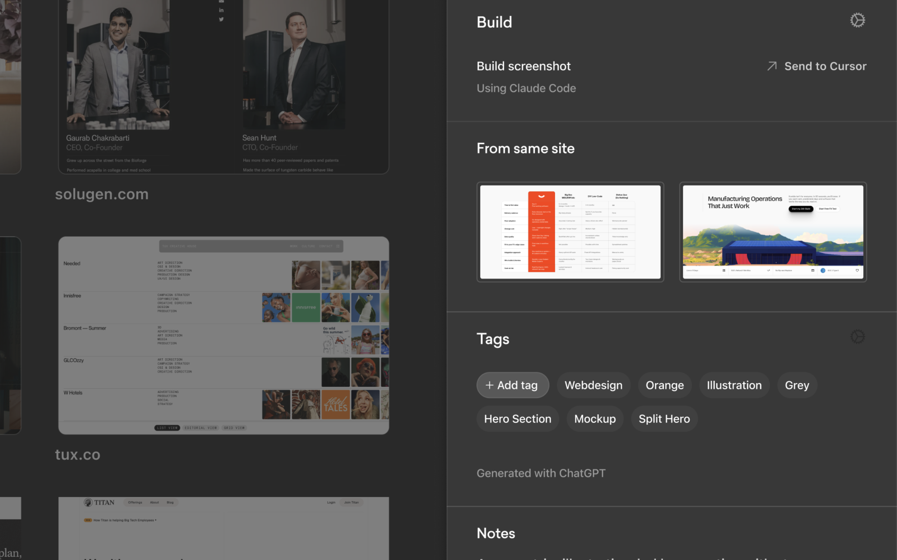Screen dimensions: 897x560
Task: Click Sean Hunt name in solugen card
Action: coord(259,138)
